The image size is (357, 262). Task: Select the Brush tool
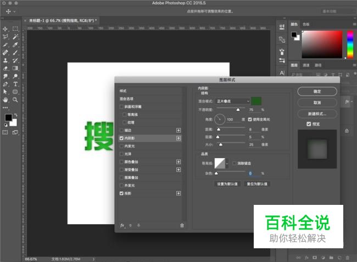click(15, 53)
